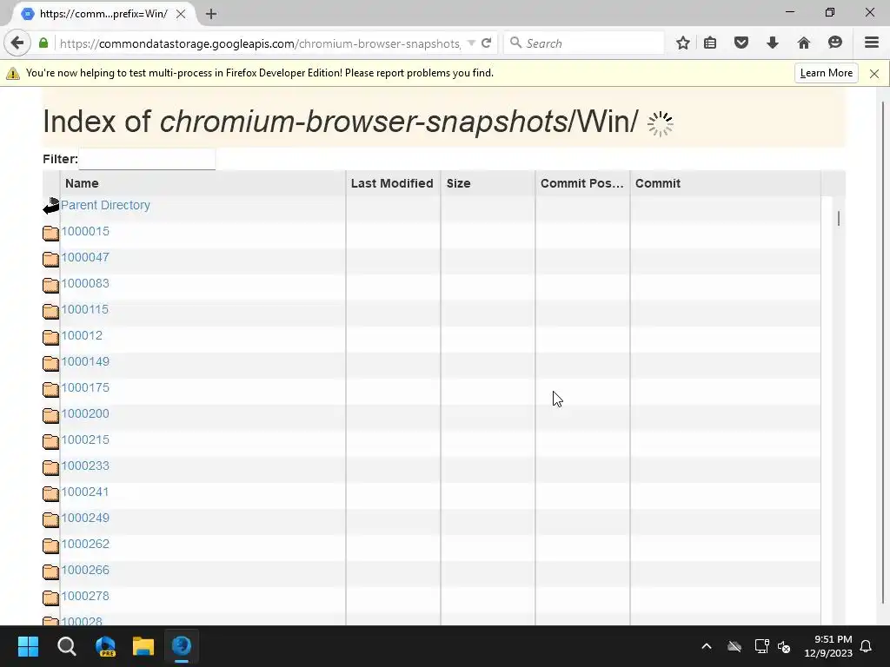890x667 pixels.
Task: Focus the Filter text field
Action: [x=147, y=159]
